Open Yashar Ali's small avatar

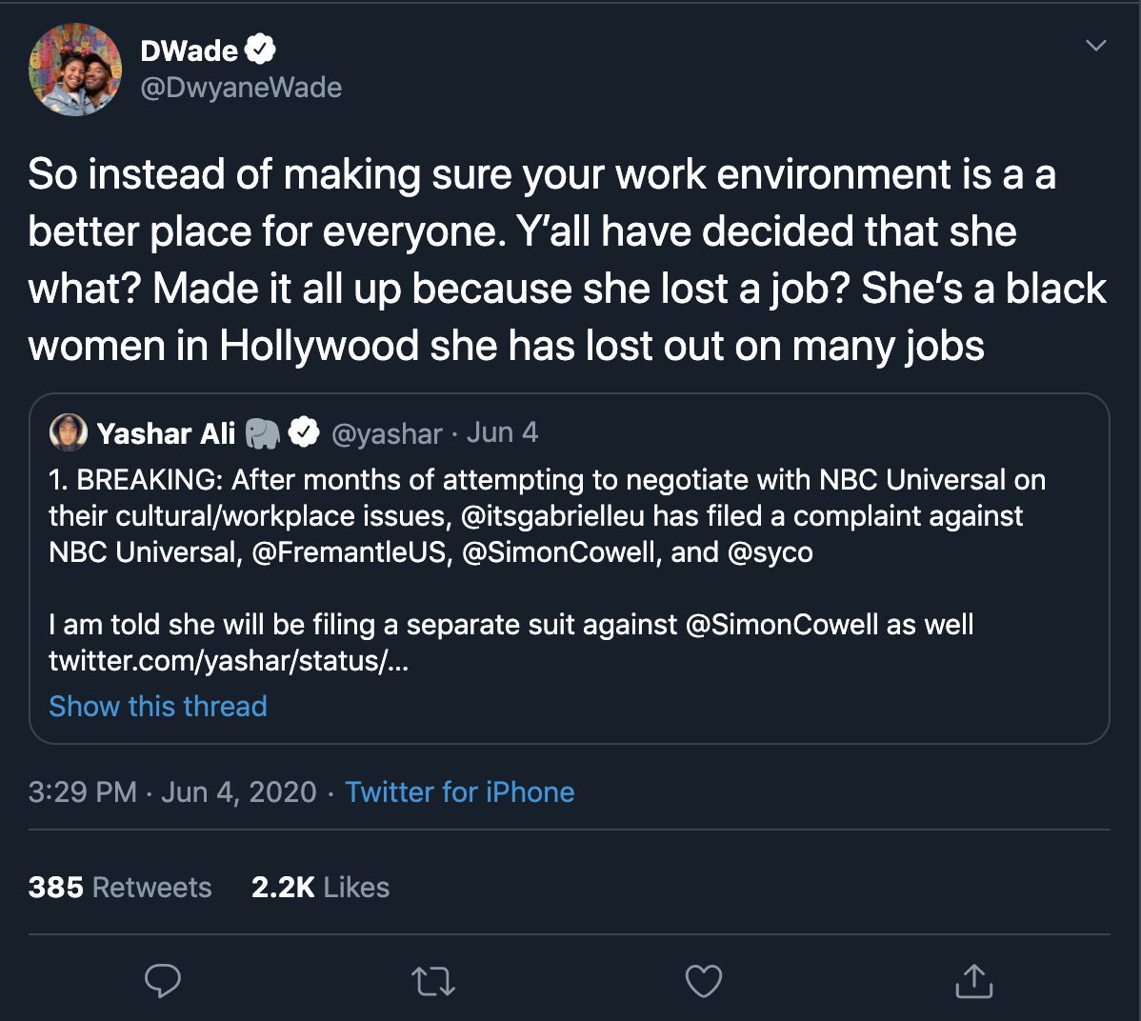(69, 433)
